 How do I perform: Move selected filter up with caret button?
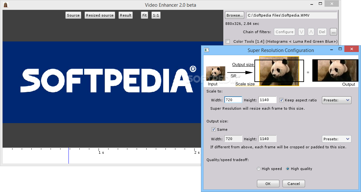pos(311,32)
